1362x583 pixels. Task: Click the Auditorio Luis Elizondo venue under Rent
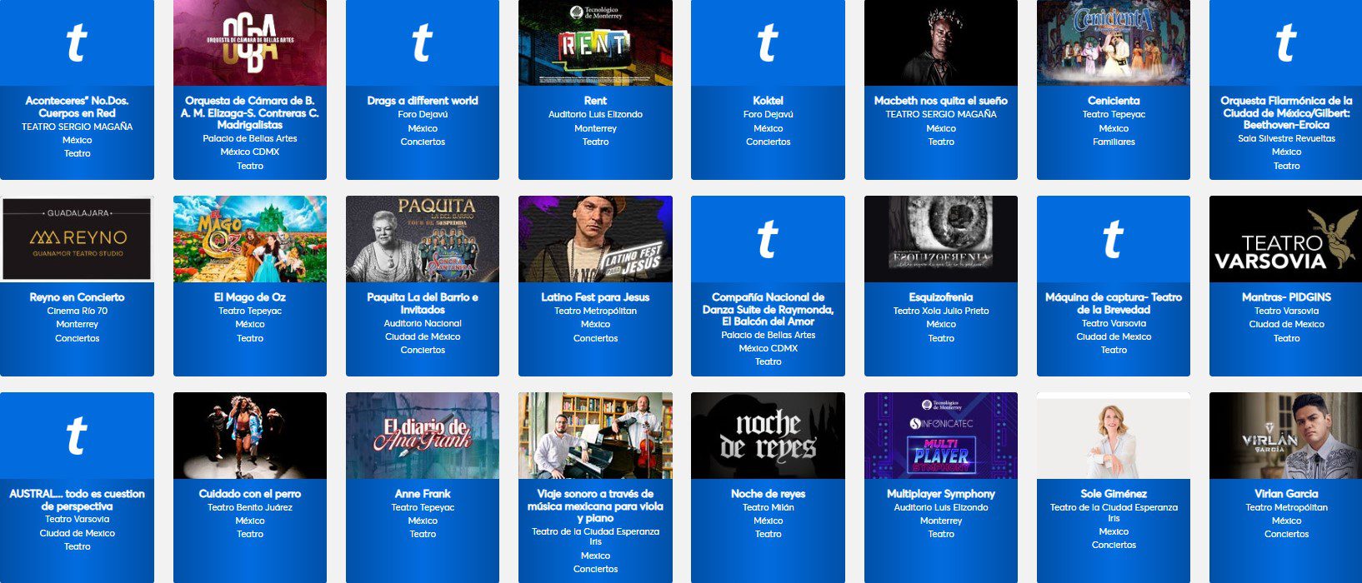pos(595,114)
